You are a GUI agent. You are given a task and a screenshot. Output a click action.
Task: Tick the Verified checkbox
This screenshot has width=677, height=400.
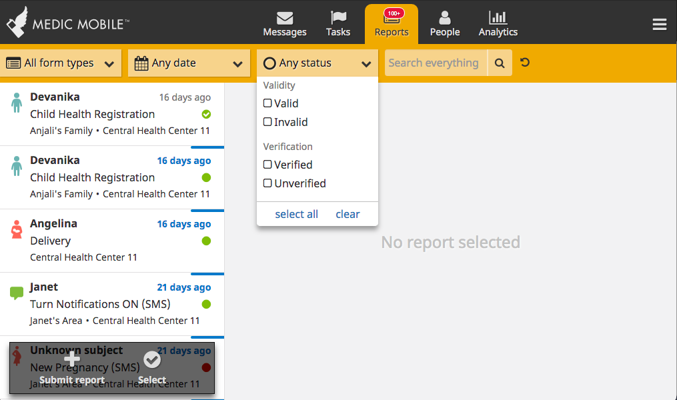[267, 165]
